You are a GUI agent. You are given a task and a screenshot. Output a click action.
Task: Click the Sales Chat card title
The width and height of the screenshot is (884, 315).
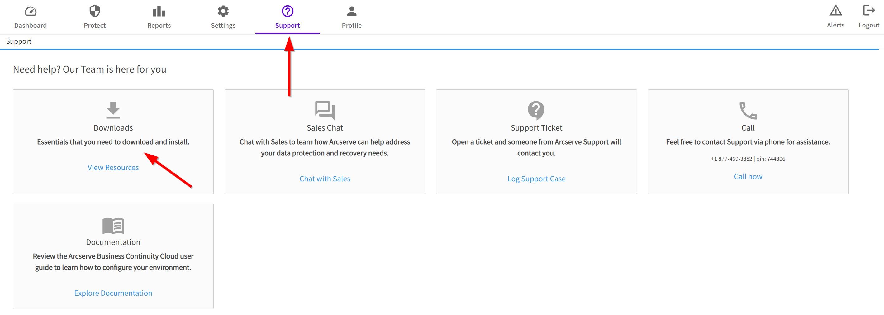coord(325,128)
